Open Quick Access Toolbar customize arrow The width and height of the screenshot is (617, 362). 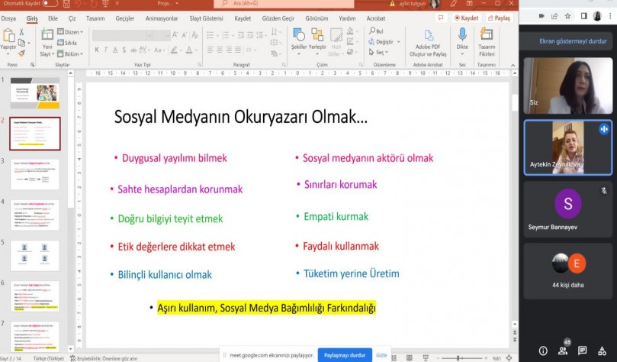(117, 4)
